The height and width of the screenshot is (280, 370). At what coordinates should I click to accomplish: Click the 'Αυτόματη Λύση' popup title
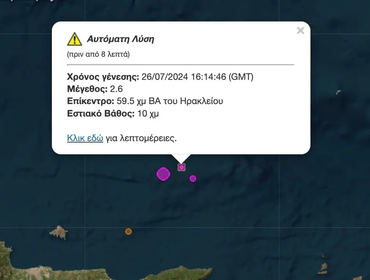(x=121, y=39)
